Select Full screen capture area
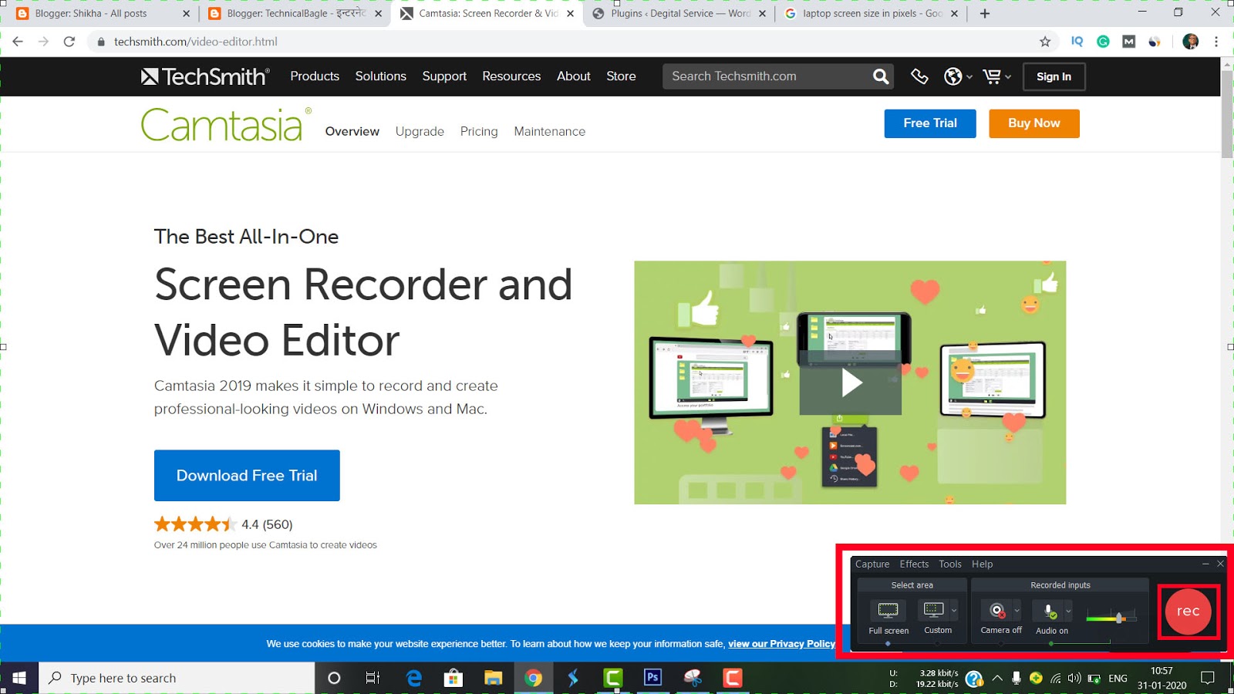This screenshot has width=1234, height=694. (888, 611)
